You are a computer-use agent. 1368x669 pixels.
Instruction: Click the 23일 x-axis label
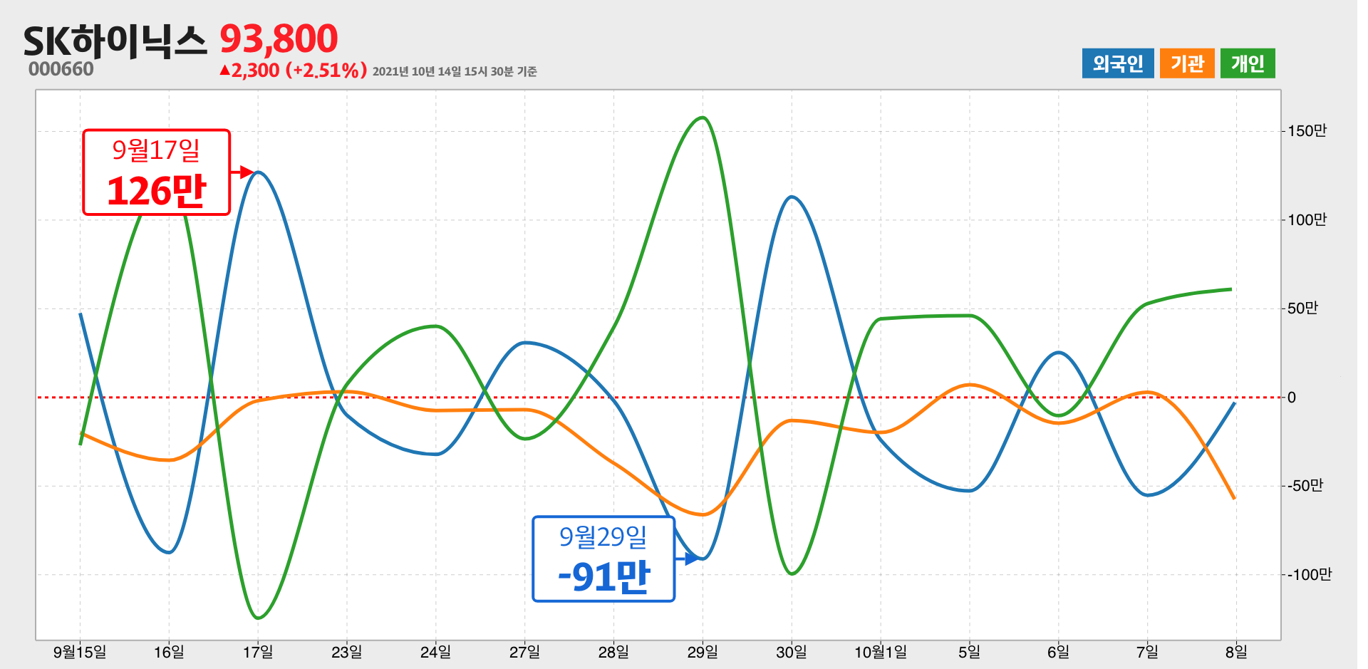pos(347,652)
